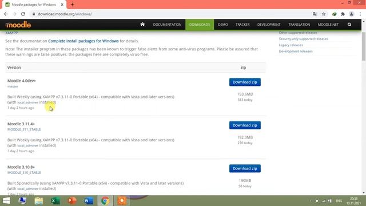The image size is (366, 206).
Task: Download zip for Moodle 3.11.4+
Action: tap(245, 125)
